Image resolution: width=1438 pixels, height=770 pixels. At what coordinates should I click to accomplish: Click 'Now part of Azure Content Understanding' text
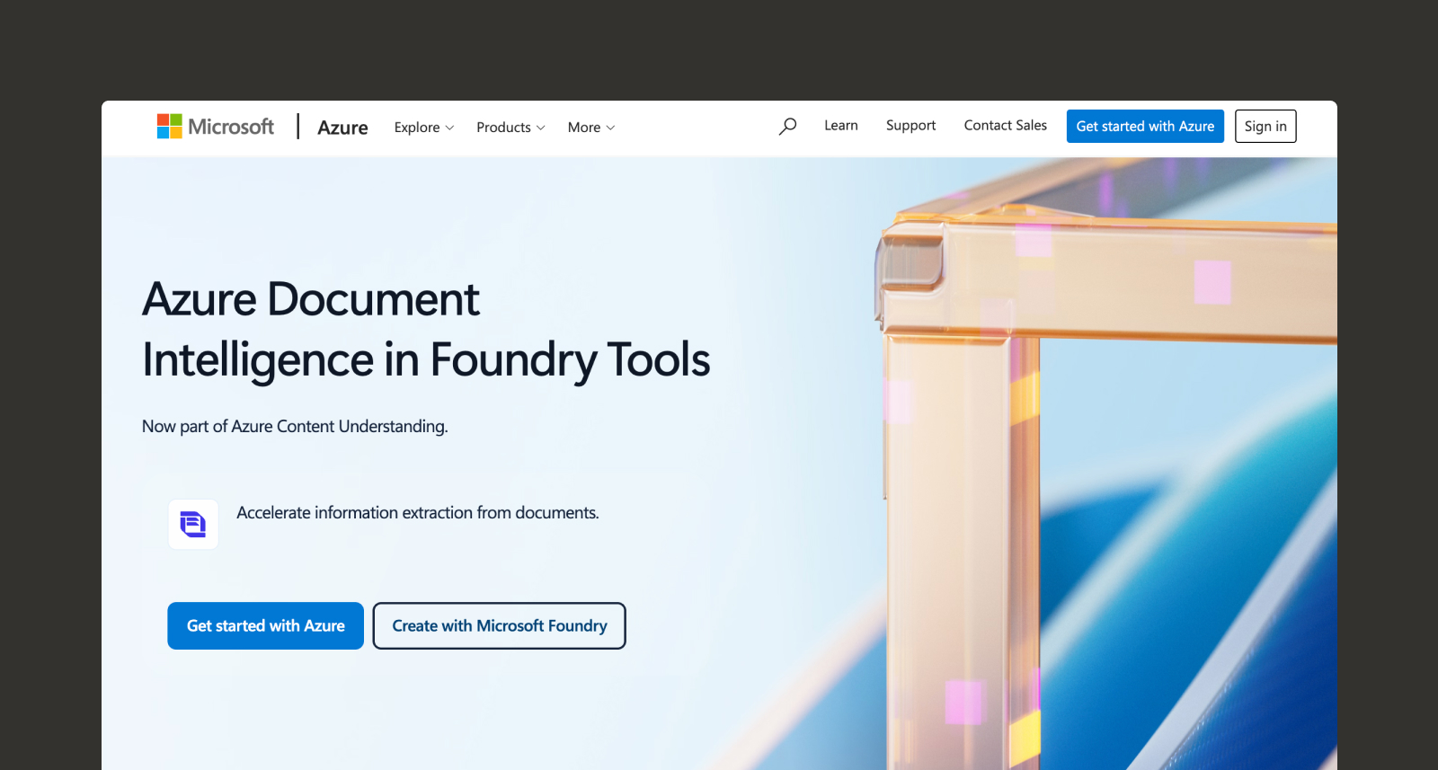tap(295, 427)
